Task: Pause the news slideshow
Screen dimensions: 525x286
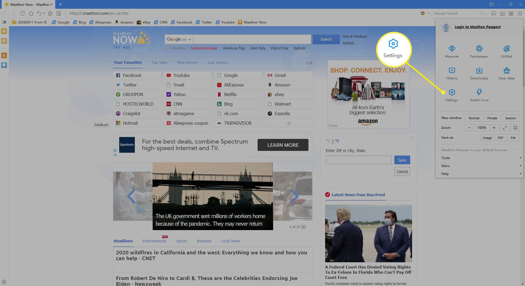Action: pos(304,227)
